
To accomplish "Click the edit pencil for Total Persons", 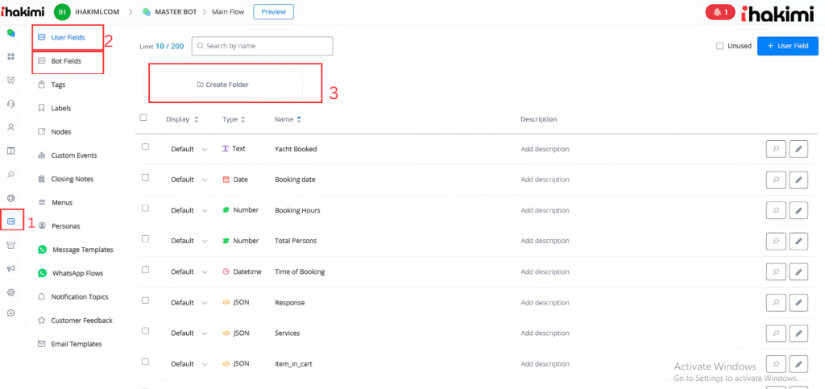I will pyautogui.click(x=798, y=241).
